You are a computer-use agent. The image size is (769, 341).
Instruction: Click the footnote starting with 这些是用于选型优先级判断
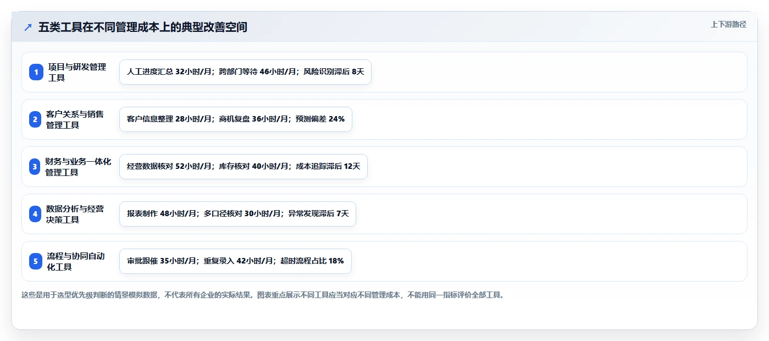[263, 295]
